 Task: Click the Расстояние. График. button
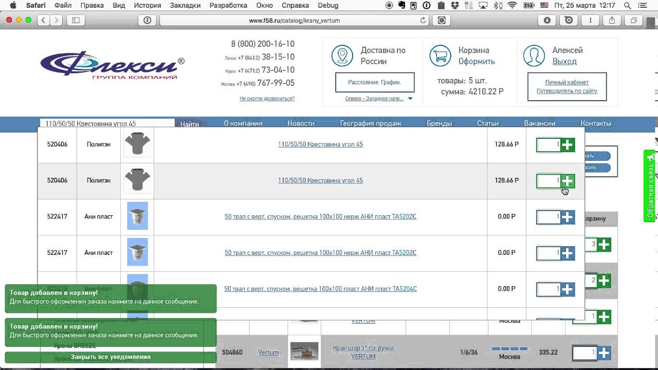click(x=374, y=82)
